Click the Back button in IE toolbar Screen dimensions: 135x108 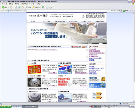pos(4,7)
